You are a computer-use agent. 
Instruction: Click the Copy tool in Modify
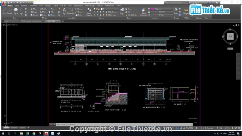pos(34,12)
